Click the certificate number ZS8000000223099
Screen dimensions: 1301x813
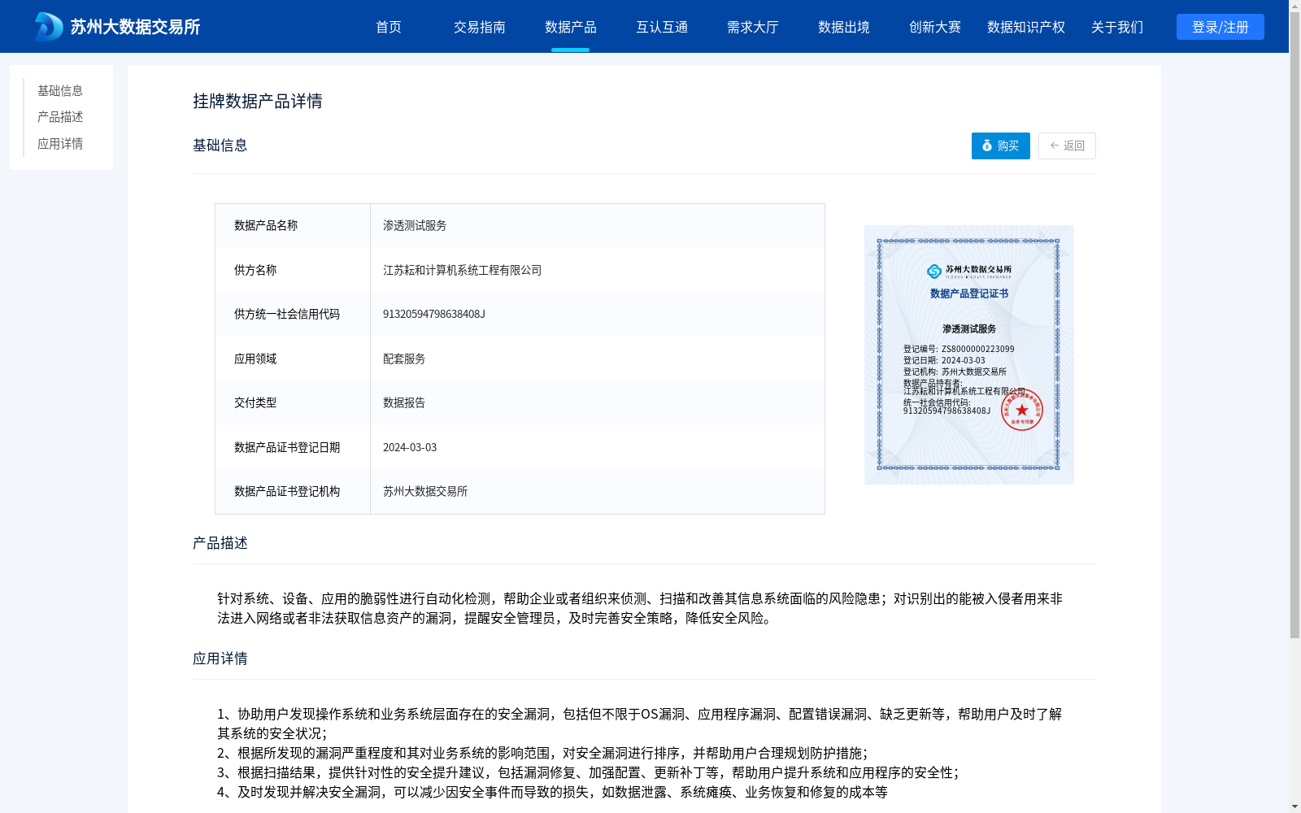click(978, 349)
